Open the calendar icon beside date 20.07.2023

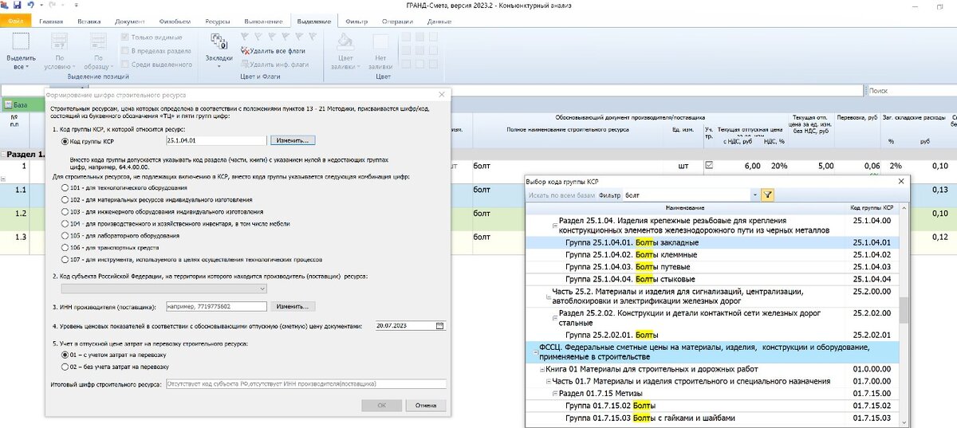pos(440,326)
